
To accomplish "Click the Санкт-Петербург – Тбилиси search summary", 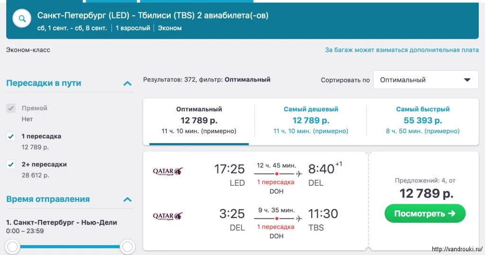I will click(153, 15).
